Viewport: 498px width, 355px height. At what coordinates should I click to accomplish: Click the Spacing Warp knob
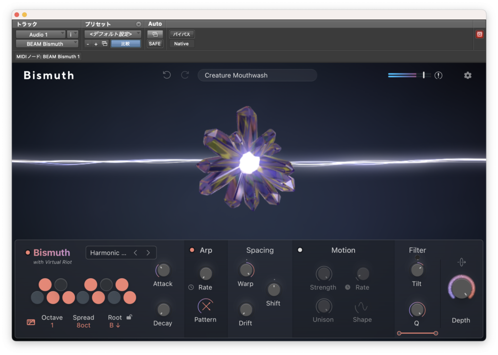pos(246,270)
